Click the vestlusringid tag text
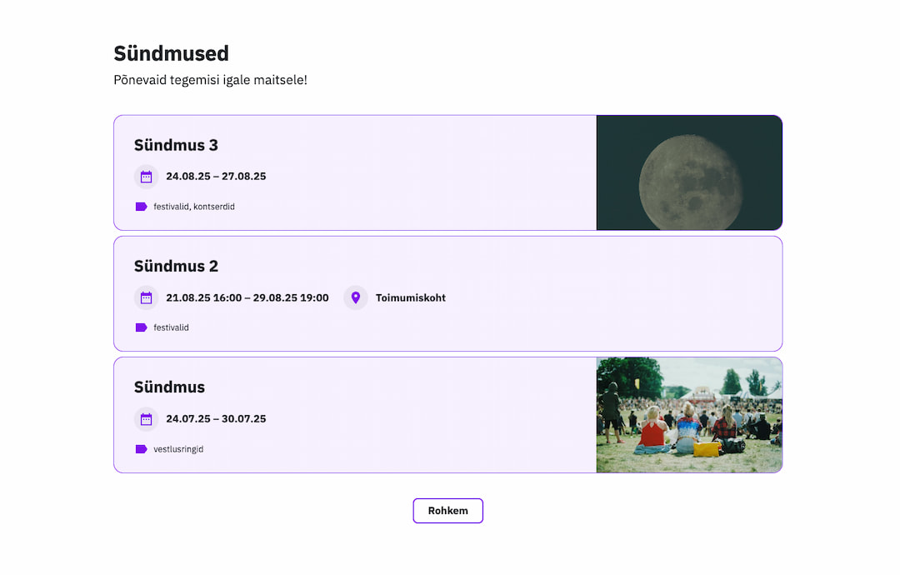Screen dimensions: 900x575 pos(178,449)
